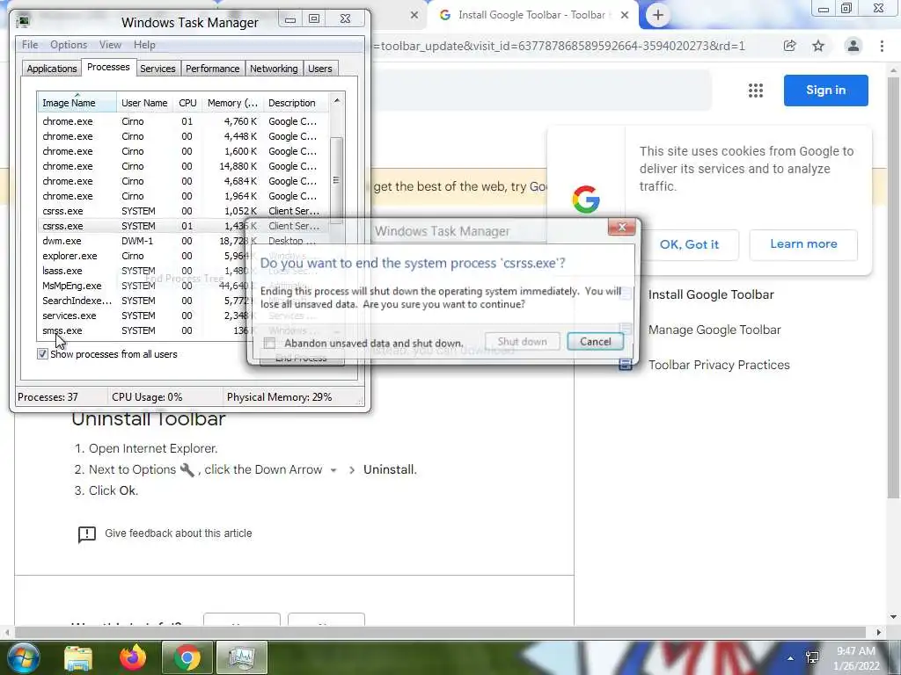Accept cookies with OK, Got it
The height and width of the screenshot is (675, 901).
689,244
